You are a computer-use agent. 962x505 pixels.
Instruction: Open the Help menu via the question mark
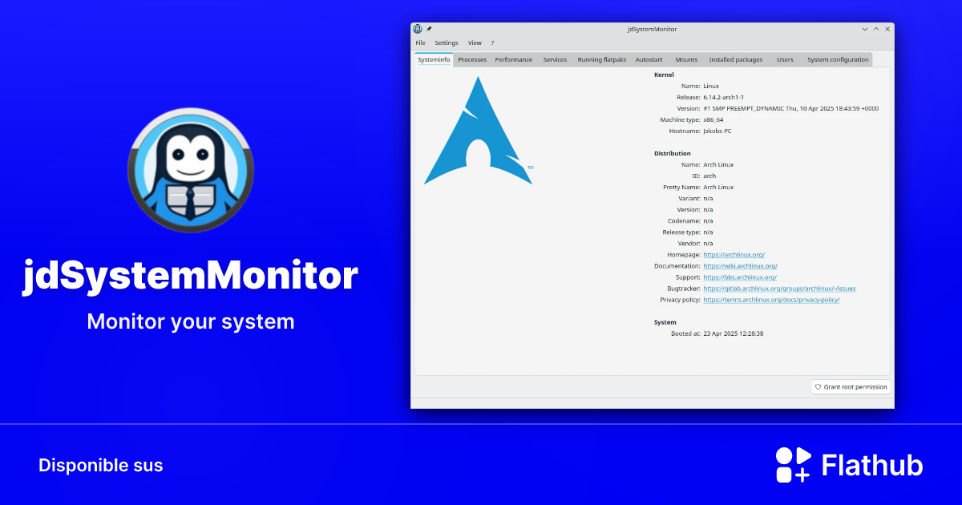pos(492,42)
